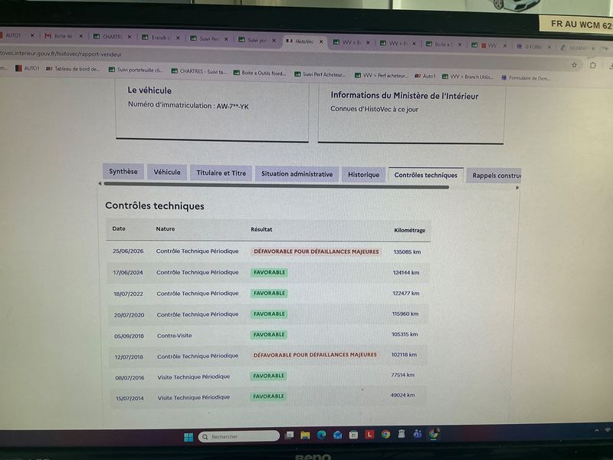Switch to the AUTO1 browser tab
This screenshot has height=460, width=613.
point(15,34)
